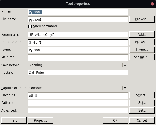Open the Save before dropdown
The height and width of the screenshot is (125, 156).
[x=78, y=65]
